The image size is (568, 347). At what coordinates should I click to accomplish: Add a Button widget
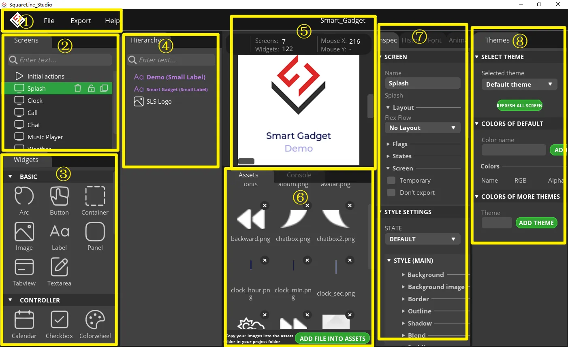click(59, 196)
